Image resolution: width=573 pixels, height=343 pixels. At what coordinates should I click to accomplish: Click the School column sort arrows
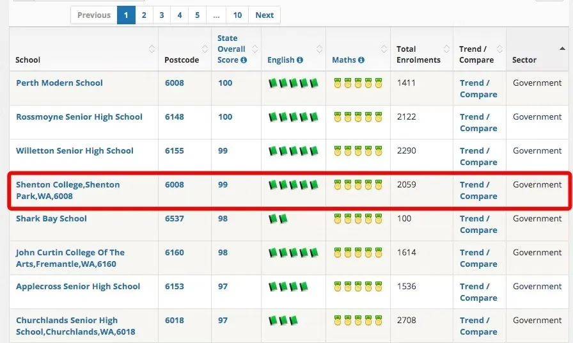(x=152, y=49)
